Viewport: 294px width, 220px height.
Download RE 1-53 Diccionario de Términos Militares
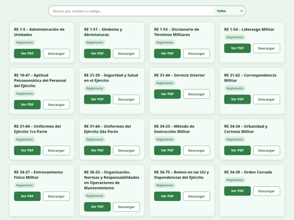point(197,53)
